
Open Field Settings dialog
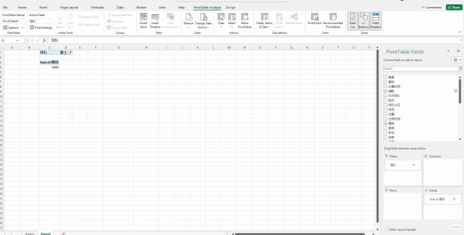click(41, 28)
